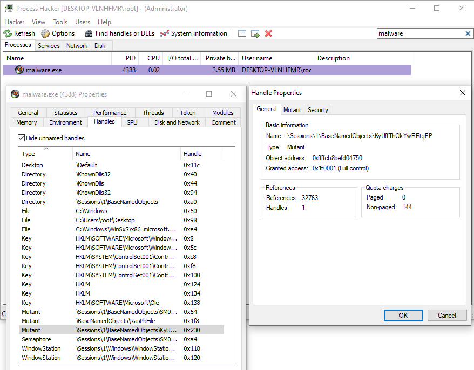Click the find window and thread icon
The image size is (474, 370).
255,33
